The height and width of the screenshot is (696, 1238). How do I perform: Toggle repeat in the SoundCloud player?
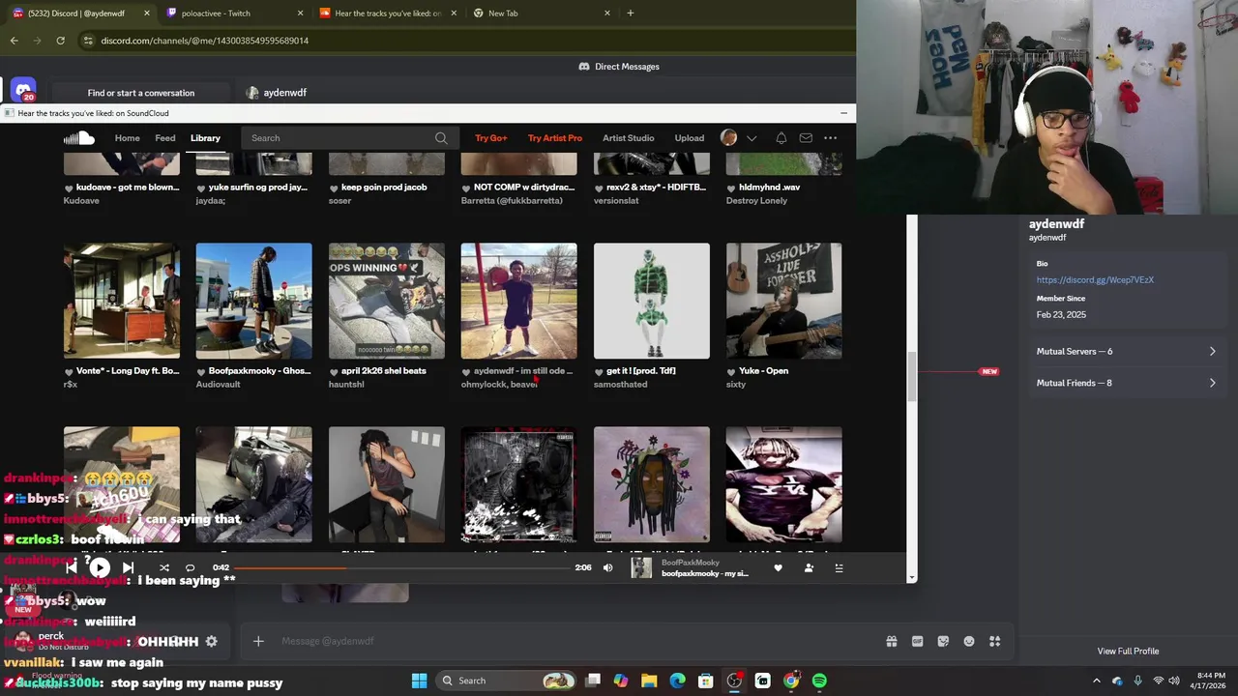pyautogui.click(x=190, y=567)
